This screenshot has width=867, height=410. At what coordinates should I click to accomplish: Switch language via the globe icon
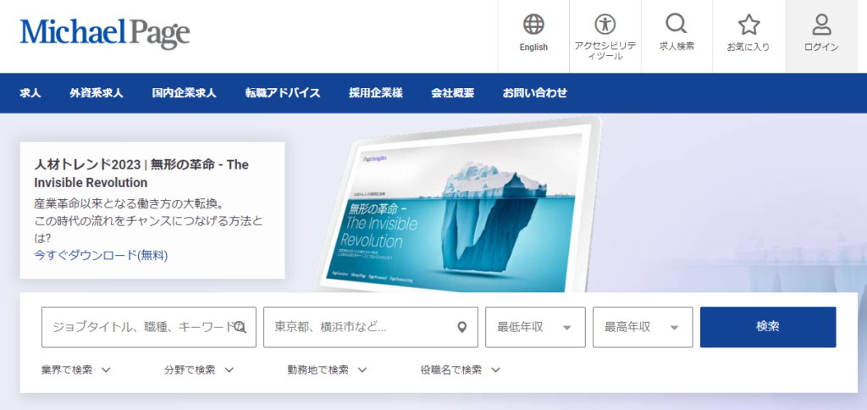533,25
